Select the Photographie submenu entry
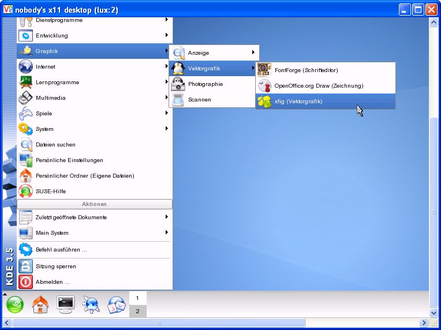The image size is (441, 330). 212,84
